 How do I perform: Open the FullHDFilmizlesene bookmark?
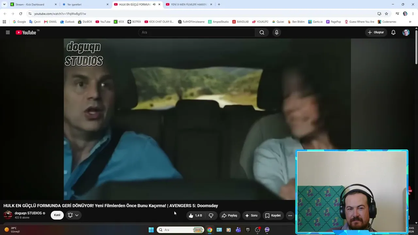tap(191, 22)
